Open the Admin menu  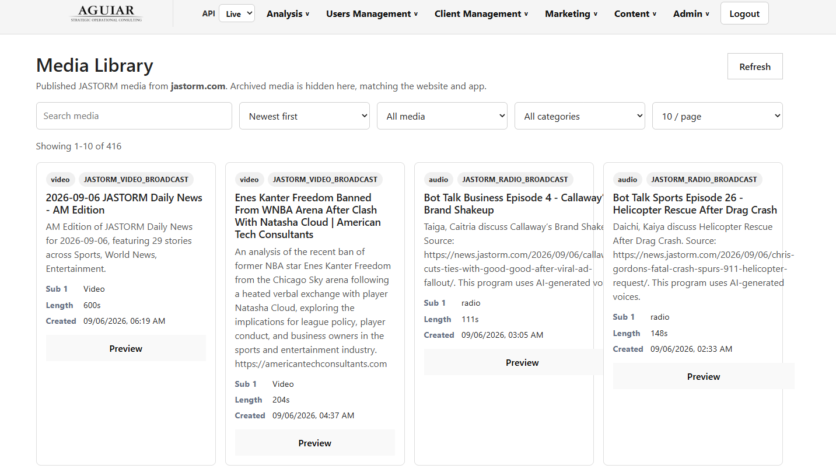click(691, 13)
